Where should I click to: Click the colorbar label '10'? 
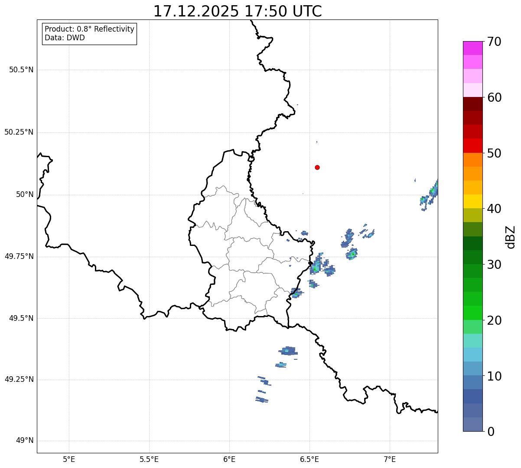pyautogui.click(x=494, y=376)
